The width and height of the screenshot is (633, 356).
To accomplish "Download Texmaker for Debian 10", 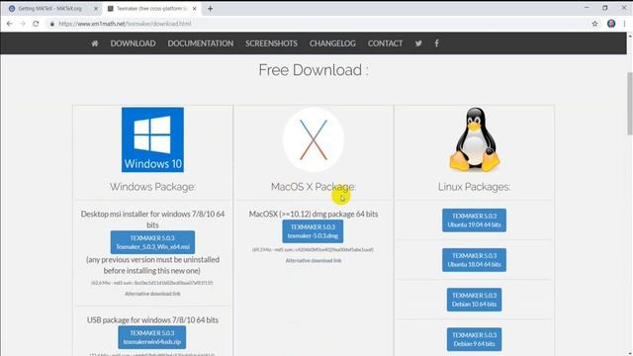I will pyautogui.click(x=474, y=300).
